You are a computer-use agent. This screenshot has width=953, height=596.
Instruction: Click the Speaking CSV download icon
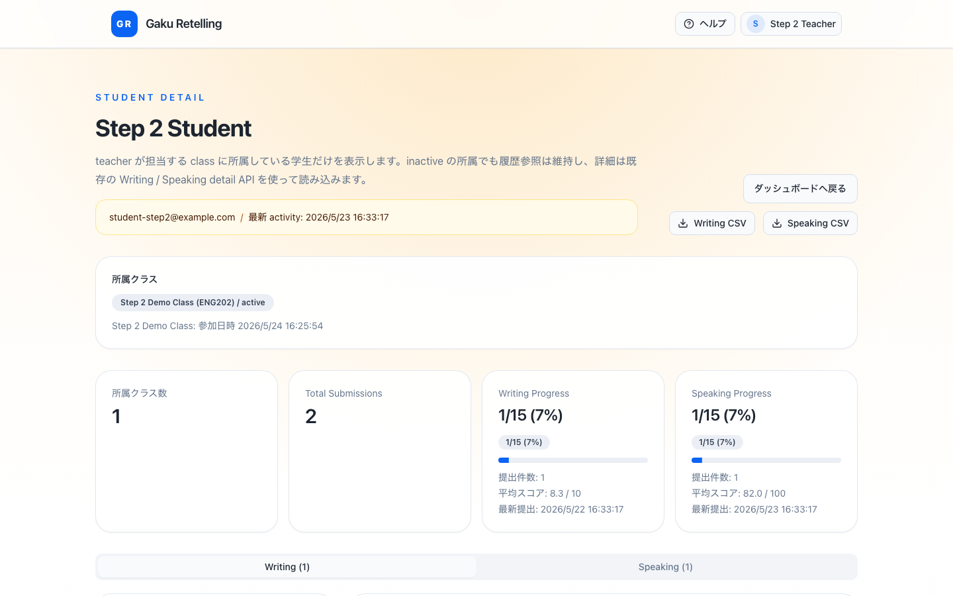tap(777, 223)
